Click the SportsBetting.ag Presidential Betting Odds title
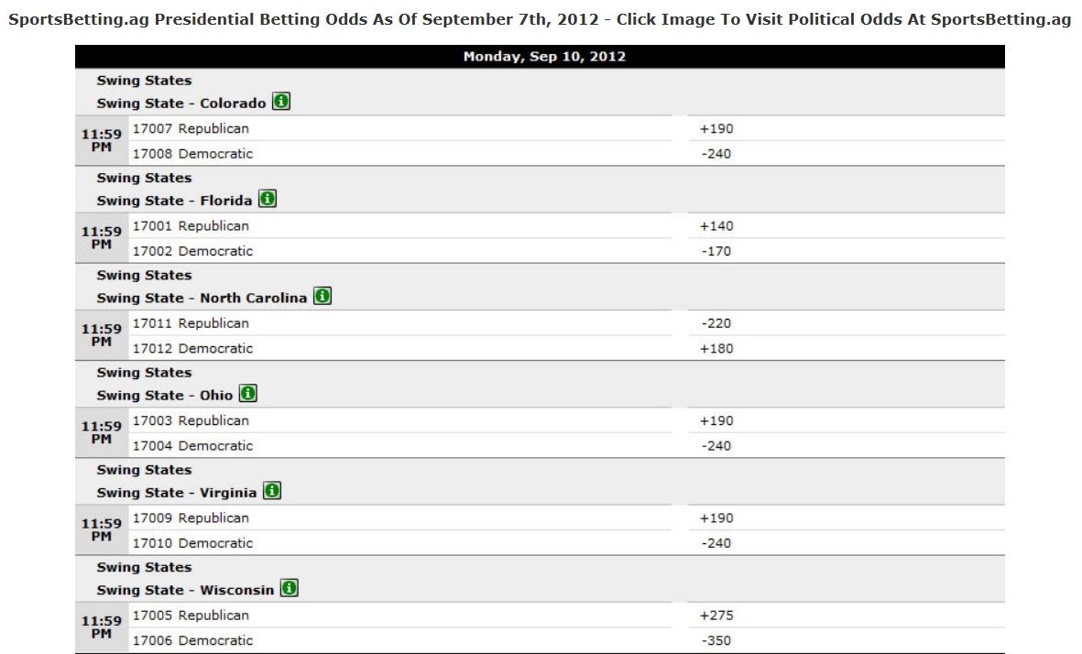Viewport: 1082px width, 654px height. click(x=540, y=19)
